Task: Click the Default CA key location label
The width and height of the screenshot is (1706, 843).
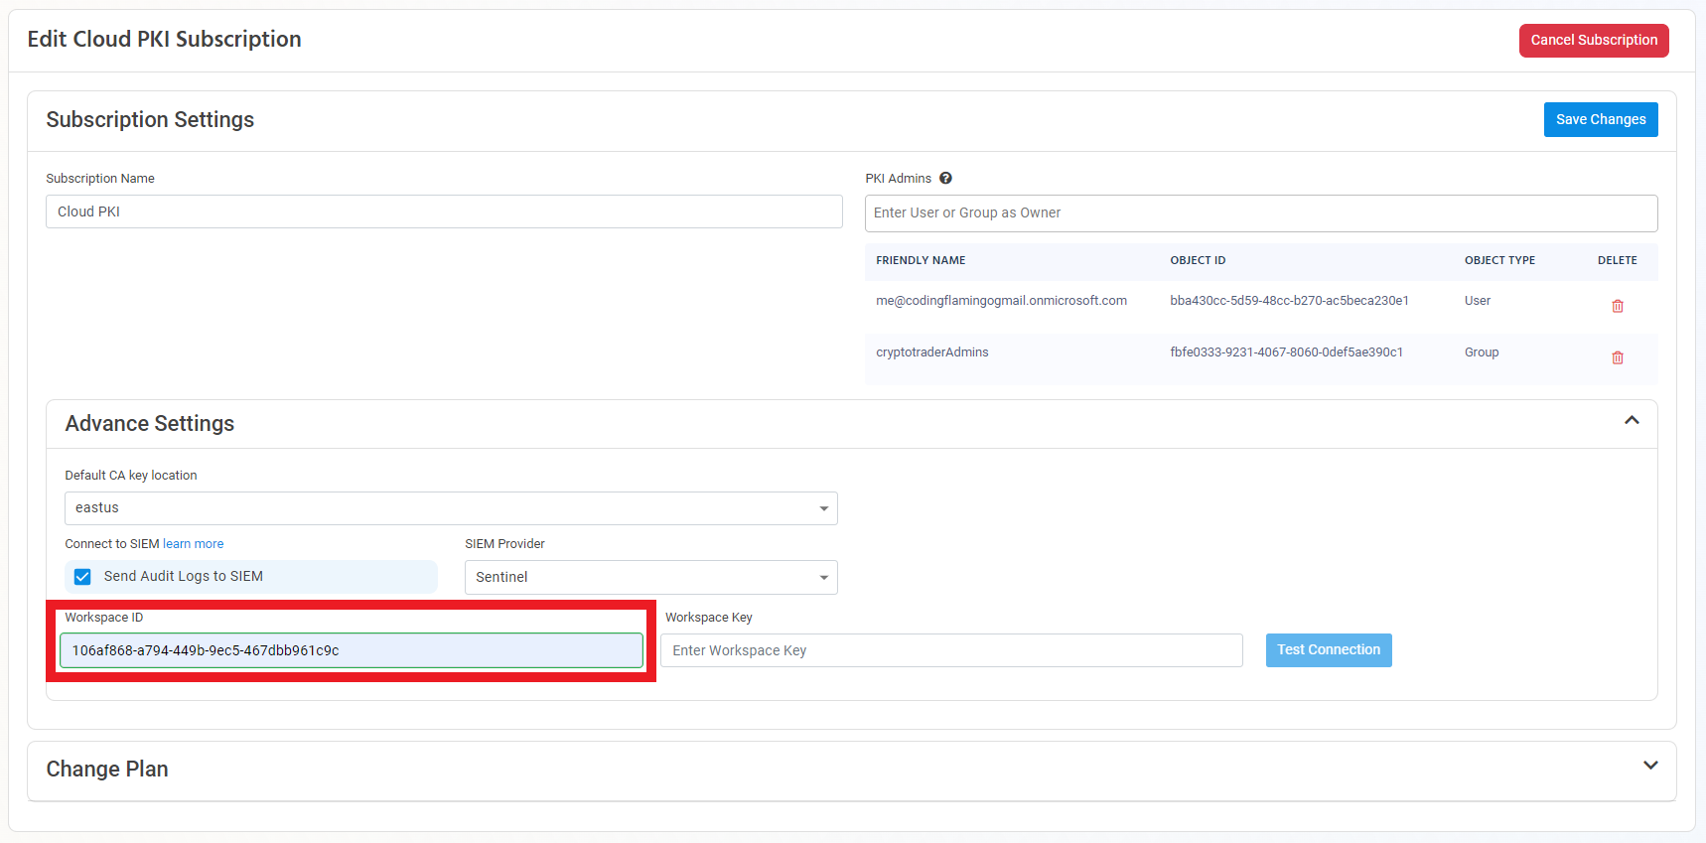Action: 131,476
